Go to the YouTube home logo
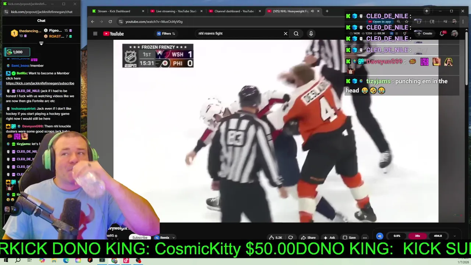The width and height of the screenshot is (471, 265). pyautogui.click(x=113, y=33)
